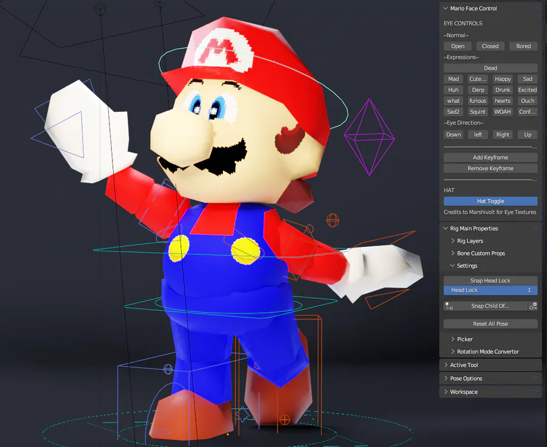Expand the Rig Layers section
Screen dimensions: 547x447
[x=452, y=241]
